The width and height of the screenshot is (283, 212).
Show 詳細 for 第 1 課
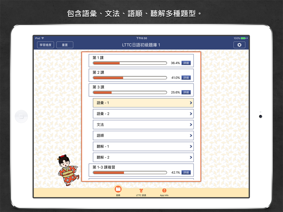pyautogui.click(x=186, y=63)
